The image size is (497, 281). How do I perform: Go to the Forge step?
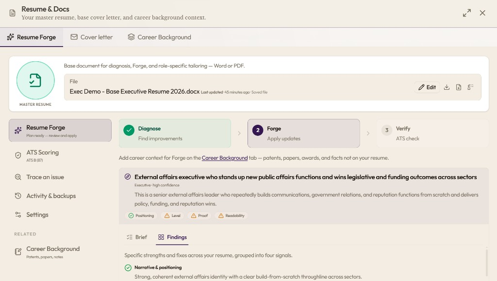304,133
